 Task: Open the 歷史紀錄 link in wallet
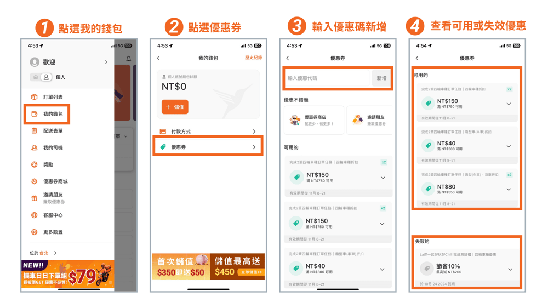[x=253, y=58]
